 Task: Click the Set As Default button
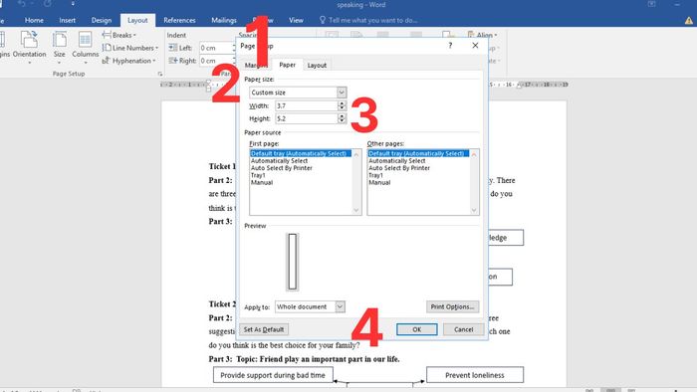click(264, 329)
